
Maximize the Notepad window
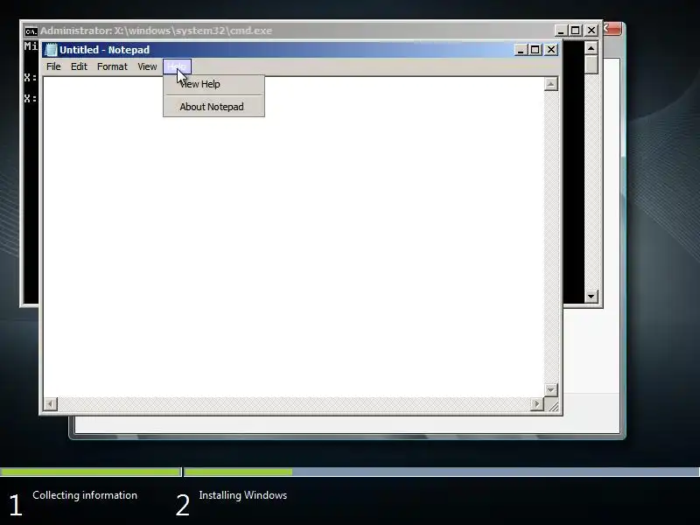click(535, 50)
